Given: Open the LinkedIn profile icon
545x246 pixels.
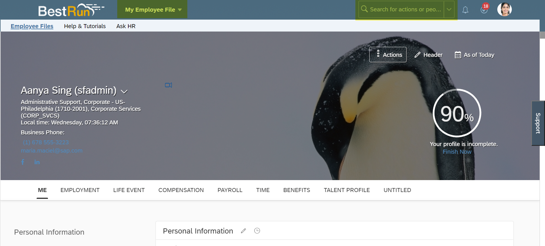Looking at the screenshot, I should pyautogui.click(x=37, y=162).
